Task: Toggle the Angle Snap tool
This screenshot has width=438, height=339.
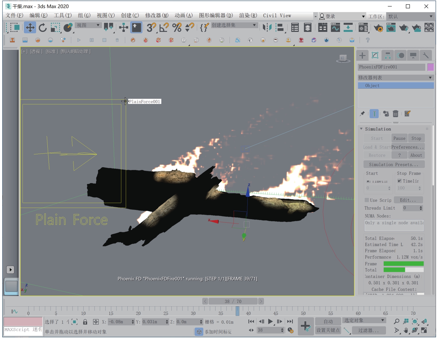Action: (164, 27)
